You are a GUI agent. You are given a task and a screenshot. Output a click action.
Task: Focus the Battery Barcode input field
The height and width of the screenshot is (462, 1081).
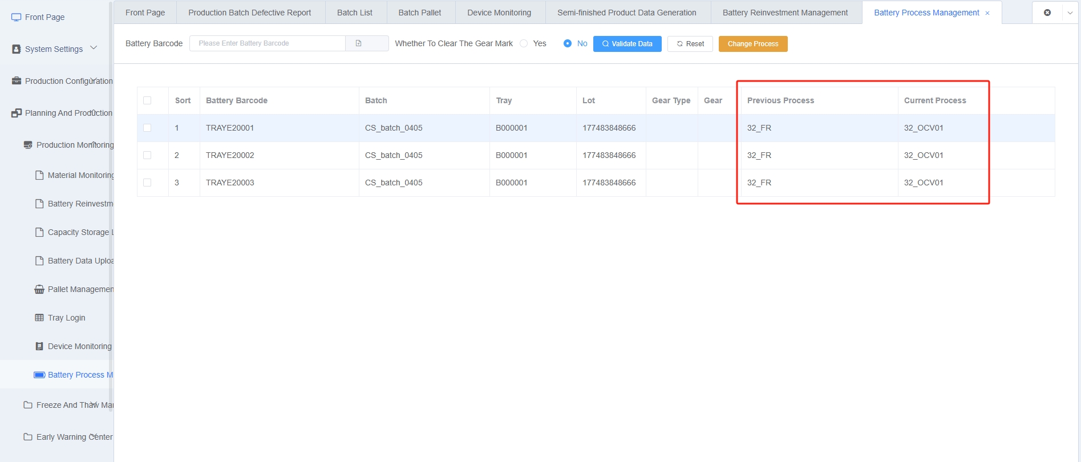[x=268, y=43]
